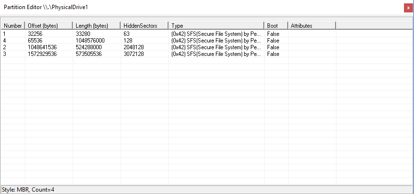Click the Type cell of partition 2
Screen dimensions: 414x194
click(x=216, y=47)
